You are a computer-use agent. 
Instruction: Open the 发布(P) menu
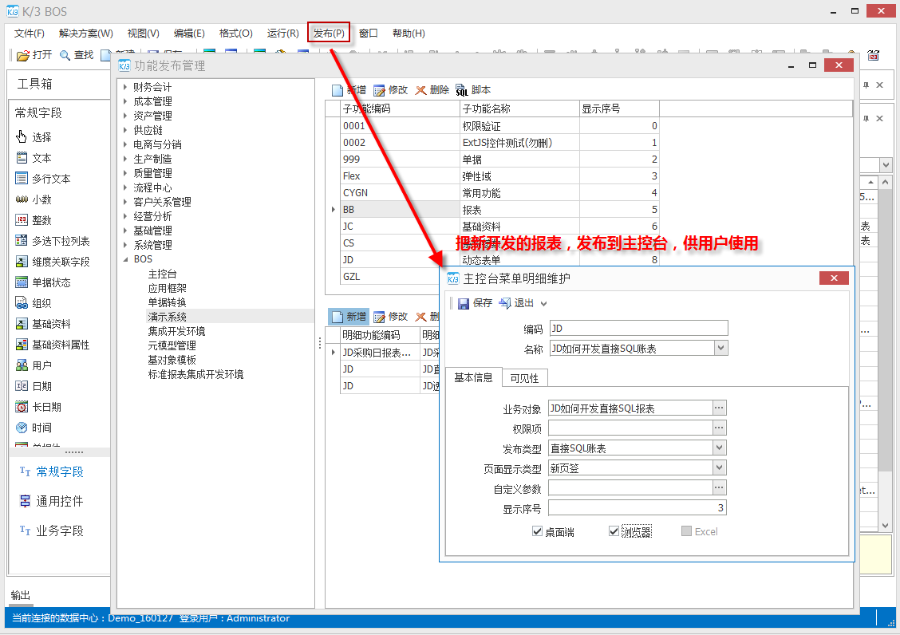pyautogui.click(x=329, y=34)
